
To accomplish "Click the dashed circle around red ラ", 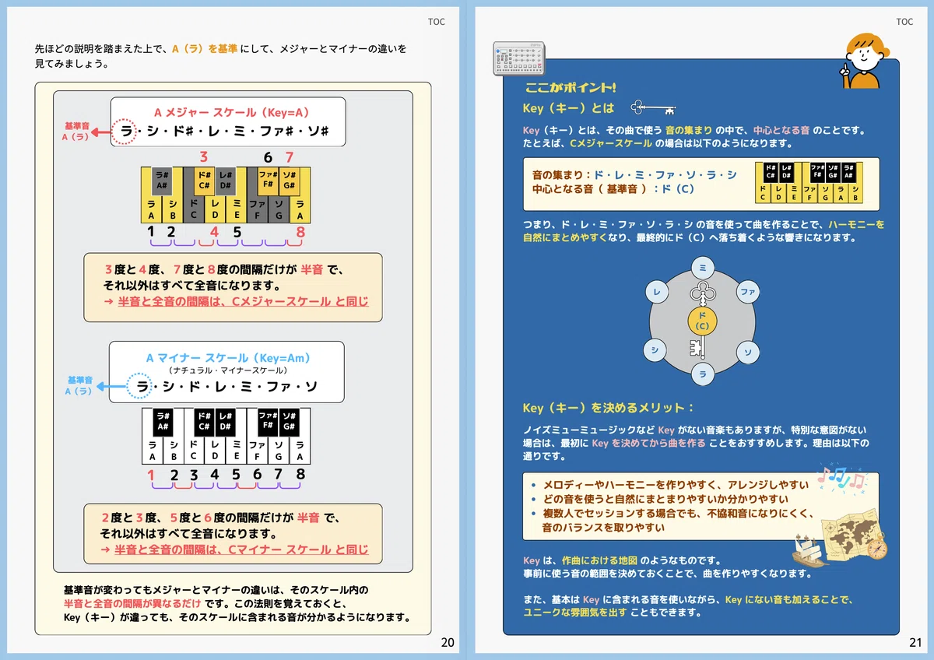I will (126, 133).
